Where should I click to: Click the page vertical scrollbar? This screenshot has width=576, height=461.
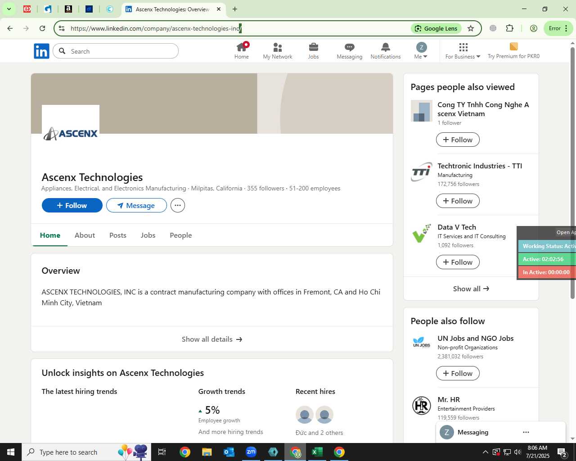pos(572,173)
